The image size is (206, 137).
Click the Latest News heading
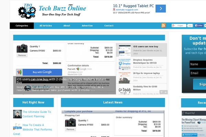[x=113, y=102]
